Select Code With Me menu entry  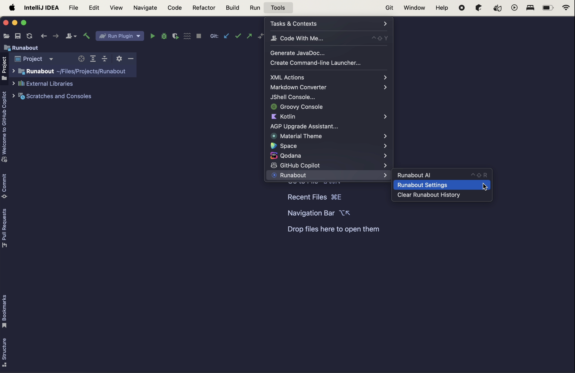point(329,38)
